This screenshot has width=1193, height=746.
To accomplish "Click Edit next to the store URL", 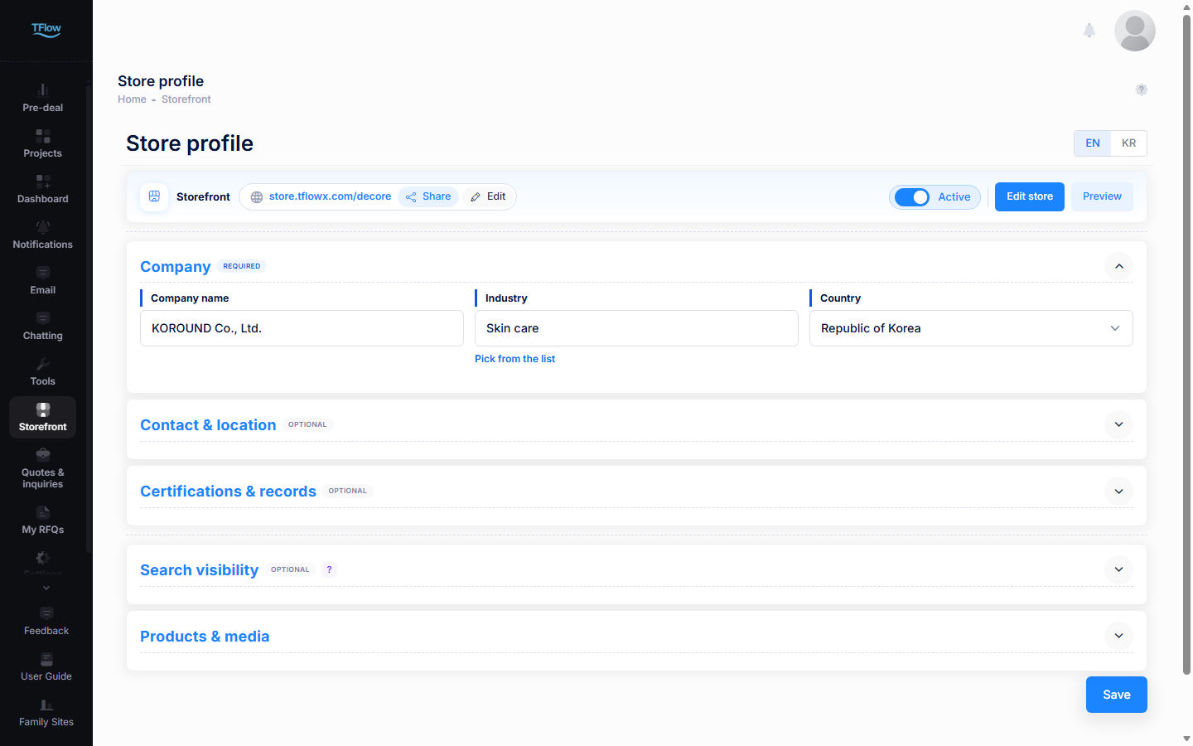I will (488, 196).
